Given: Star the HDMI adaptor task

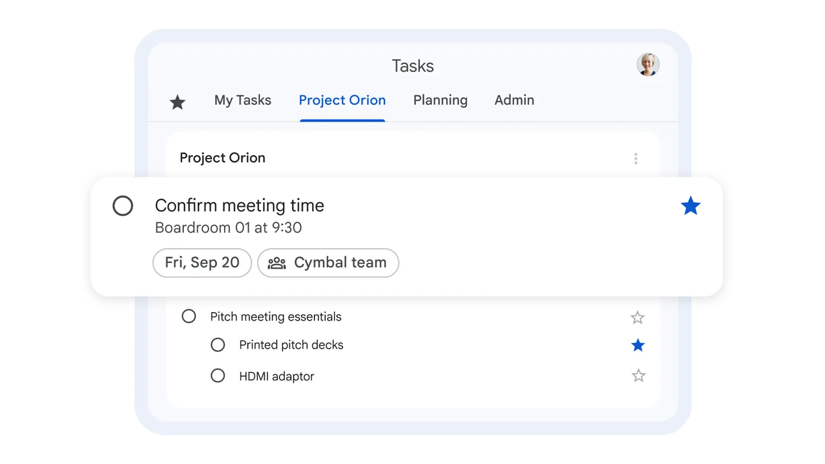Looking at the screenshot, I should coord(638,376).
